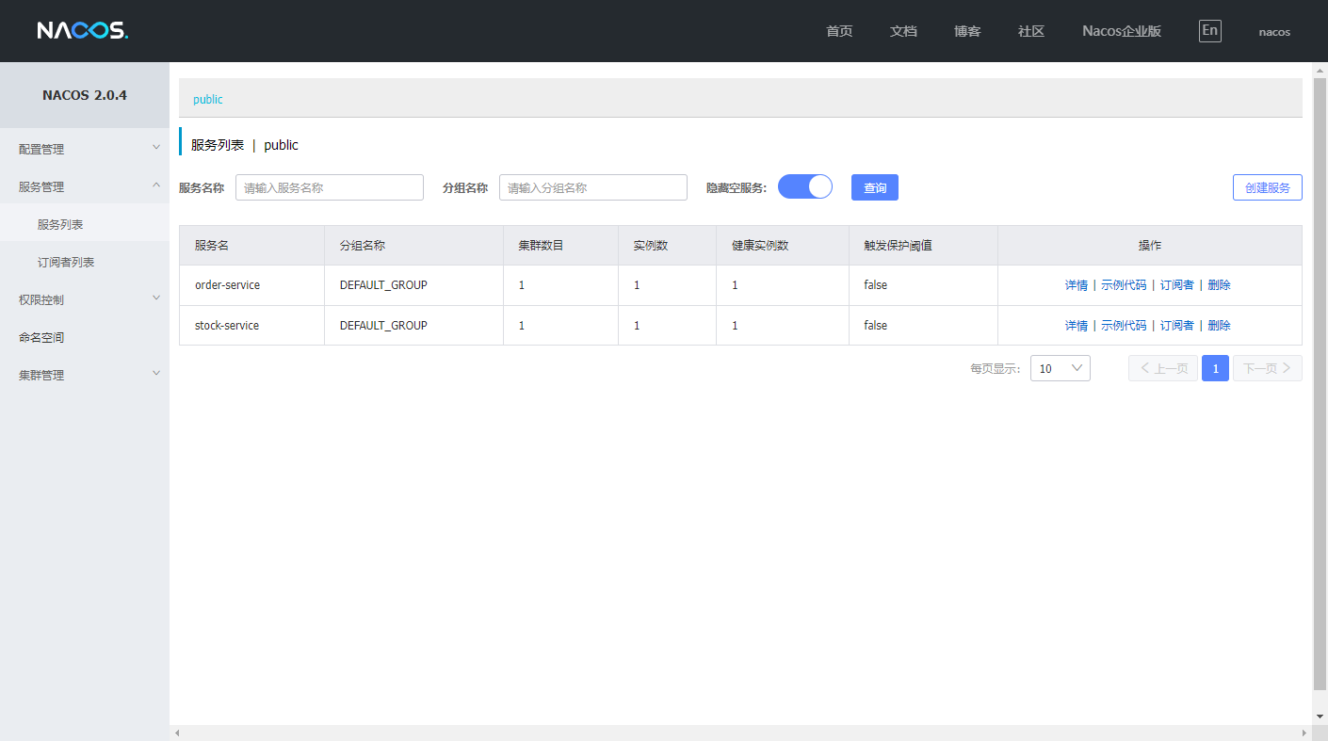The image size is (1328, 741).
Task: Click the 创建服务 button
Action: 1267,187
